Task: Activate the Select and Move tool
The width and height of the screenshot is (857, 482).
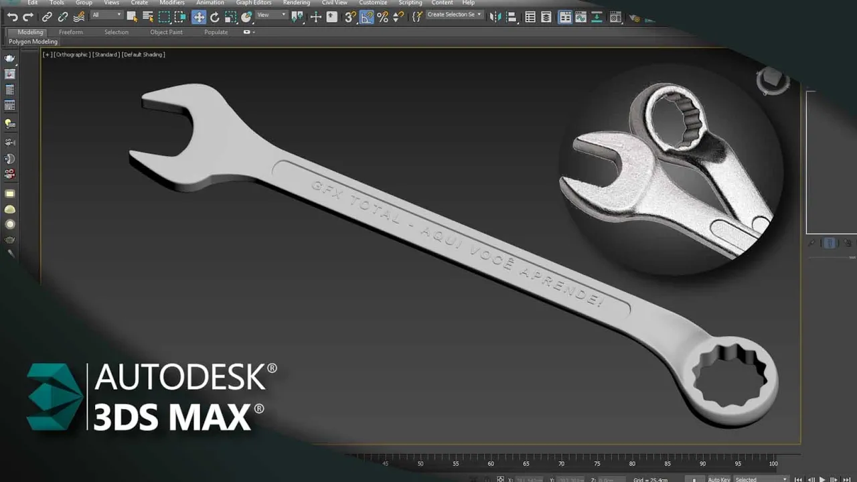Action: coord(199,17)
